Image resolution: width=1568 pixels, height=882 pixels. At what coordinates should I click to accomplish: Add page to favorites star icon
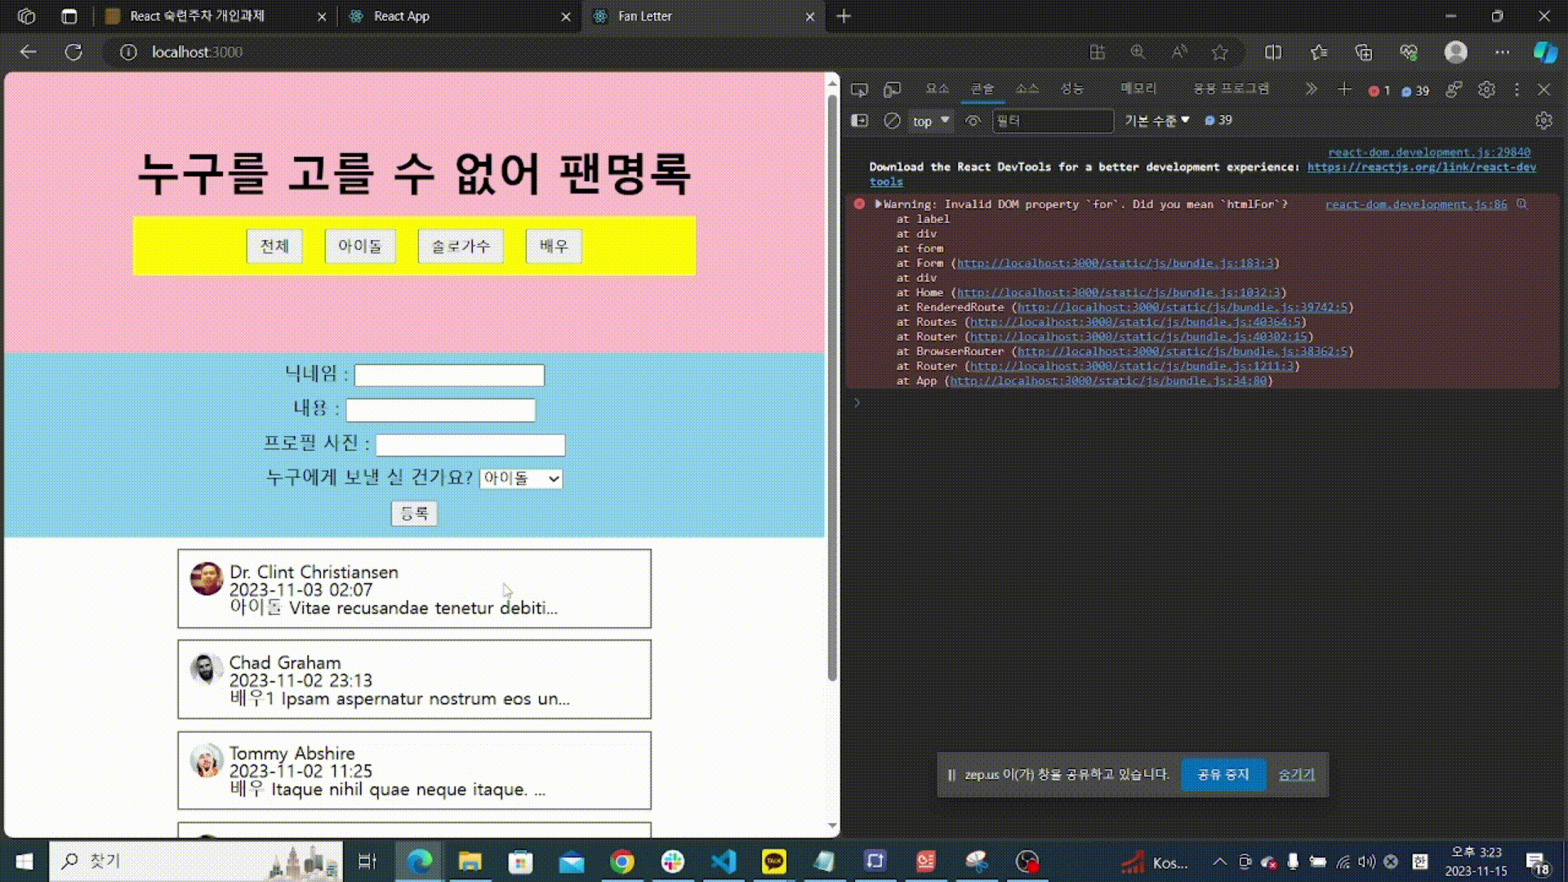[x=1219, y=52]
